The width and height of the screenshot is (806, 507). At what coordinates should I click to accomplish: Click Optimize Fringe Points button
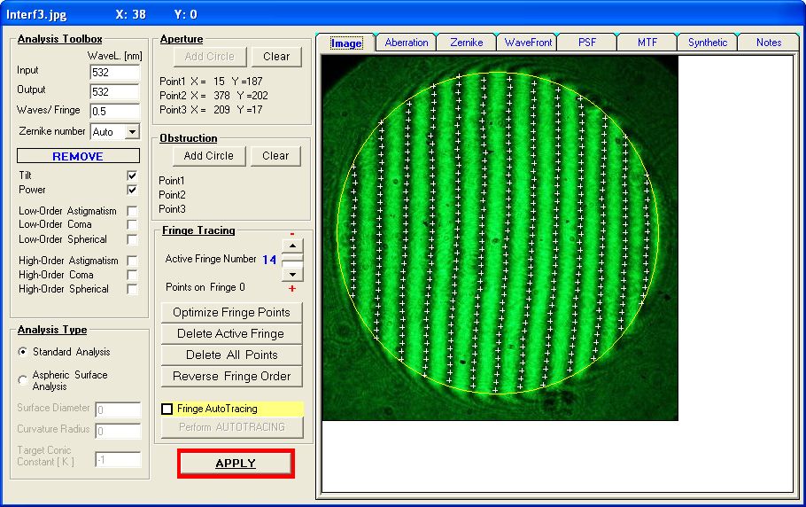coord(231,313)
